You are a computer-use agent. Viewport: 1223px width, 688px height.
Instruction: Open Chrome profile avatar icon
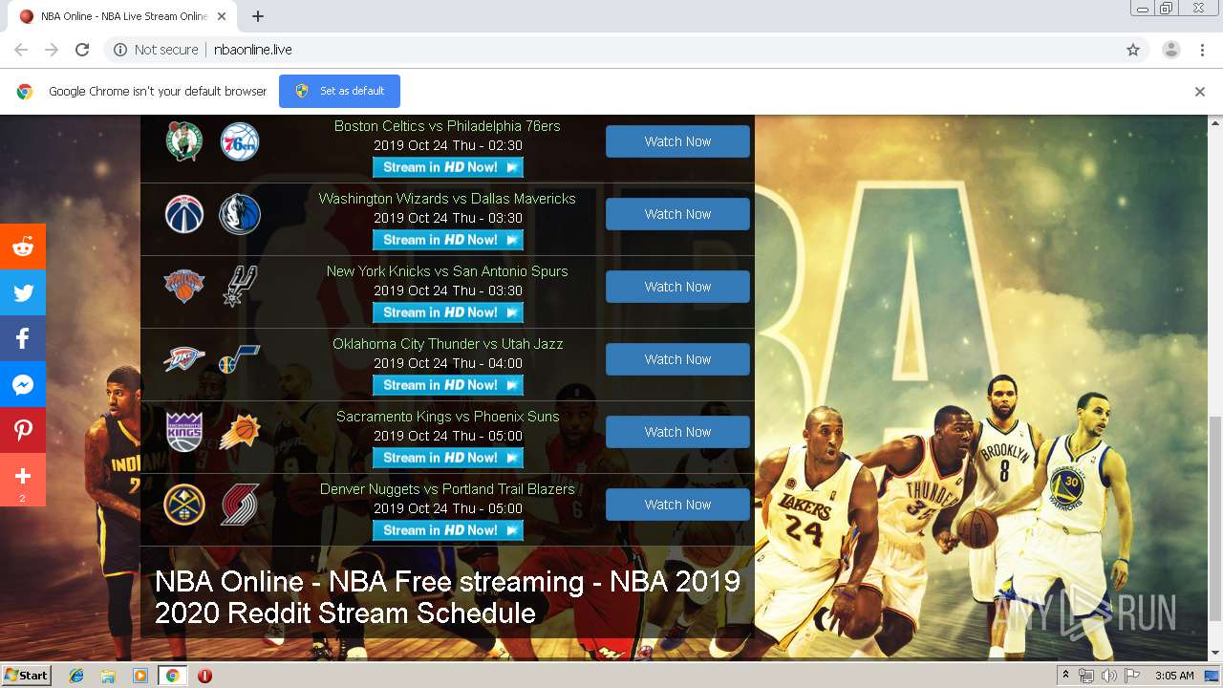coord(1171,50)
